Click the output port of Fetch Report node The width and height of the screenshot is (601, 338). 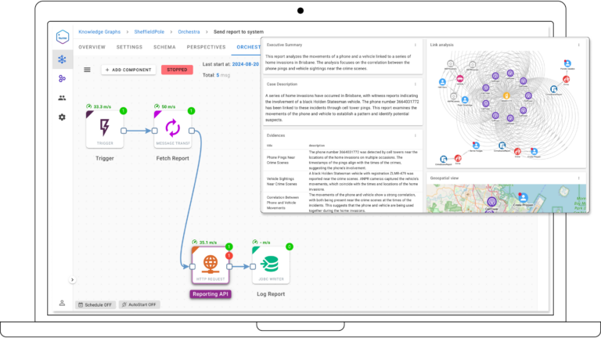tap(192, 131)
